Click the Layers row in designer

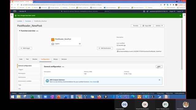tap(66, 44)
